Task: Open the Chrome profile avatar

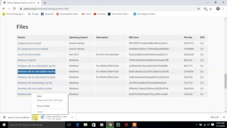Action: tap(218, 9)
